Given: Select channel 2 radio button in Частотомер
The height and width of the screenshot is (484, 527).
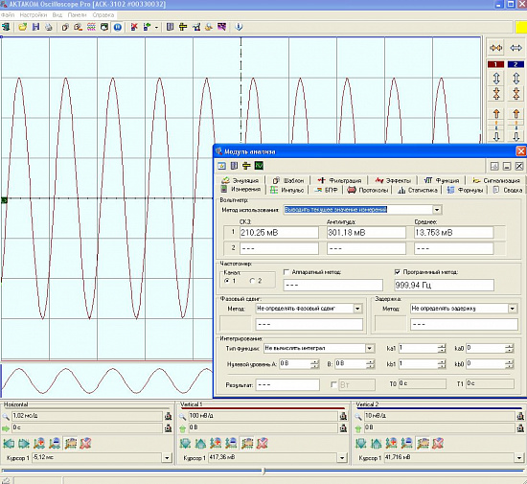Looking at the screenshot, I should click(x=252, y=281).
